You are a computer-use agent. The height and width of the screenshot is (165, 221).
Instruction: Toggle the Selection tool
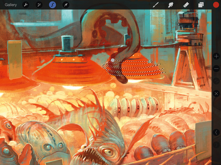52,5
